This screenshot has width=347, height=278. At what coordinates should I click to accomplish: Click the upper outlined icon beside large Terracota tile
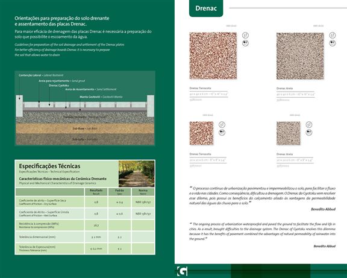(245, 35)
